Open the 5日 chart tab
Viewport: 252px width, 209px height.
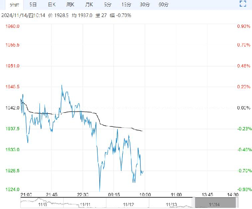click(33, 5)
